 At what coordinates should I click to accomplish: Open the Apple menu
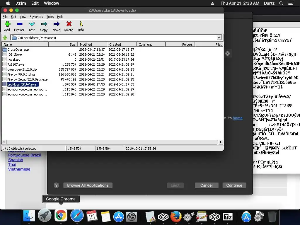click(8, 3)
